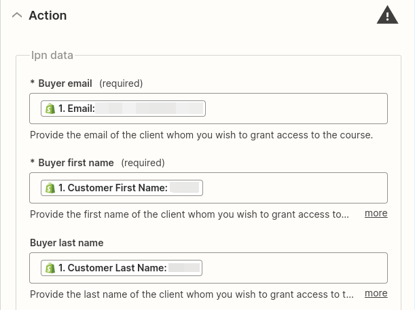Image resolution: width=415 pixels, height=310 pixels.
Task: Click the Shopify icon in Email pill
Action: (50, 109)
